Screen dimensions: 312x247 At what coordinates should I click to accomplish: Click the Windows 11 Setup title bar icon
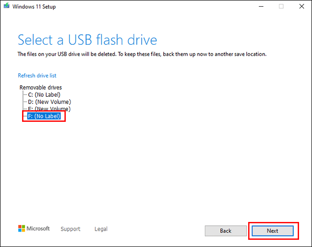pyautogui.click(x=6, y=6)
